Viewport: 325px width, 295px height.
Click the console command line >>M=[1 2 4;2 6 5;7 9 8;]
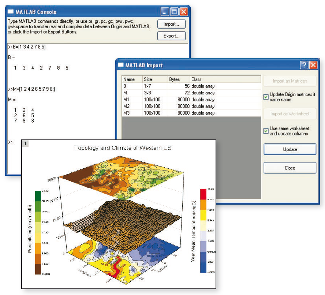tap(31, 89)
